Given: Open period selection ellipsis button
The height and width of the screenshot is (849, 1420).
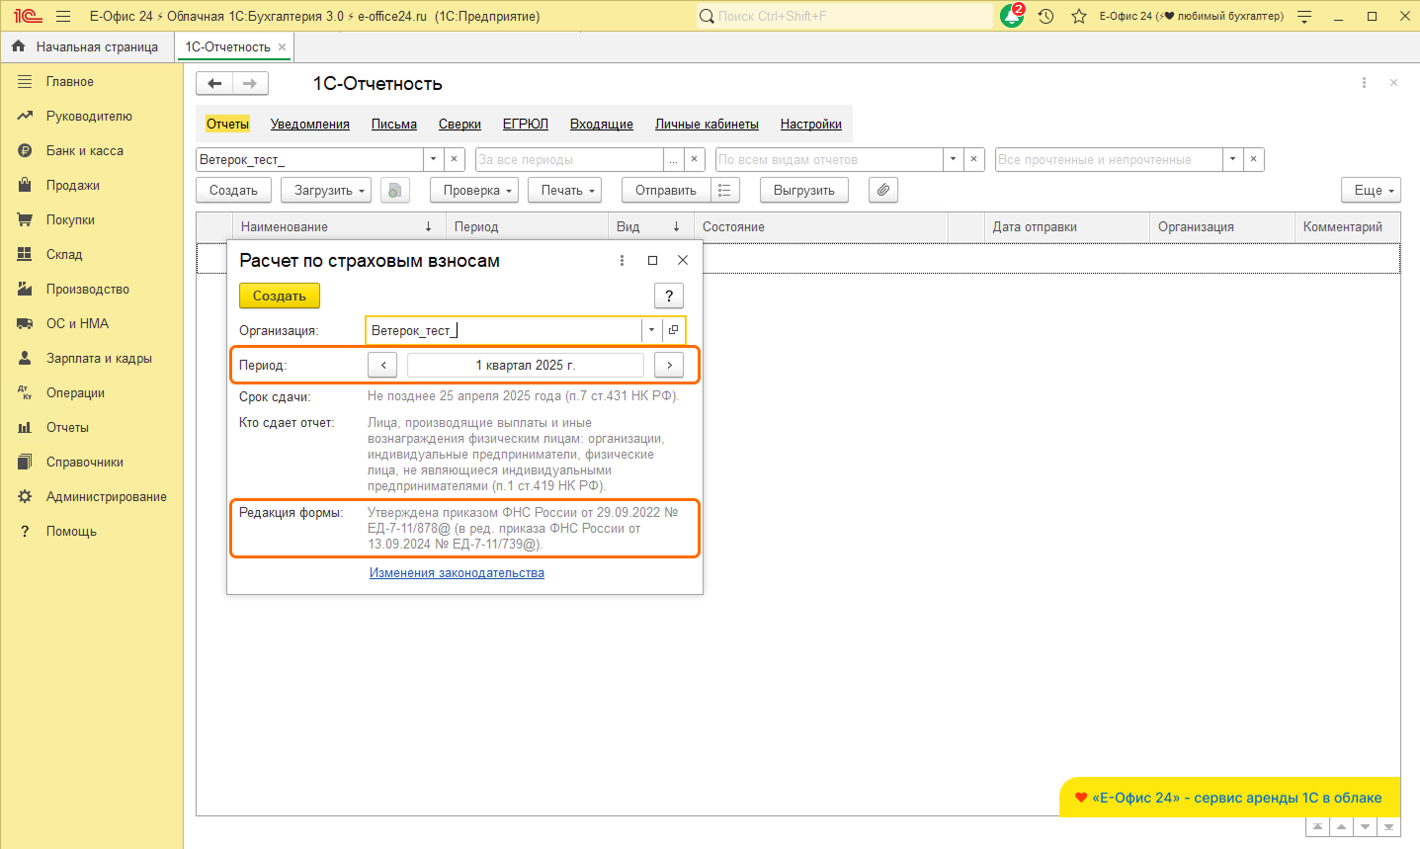Looking at the screenshot, I should [x=673, y=159].
